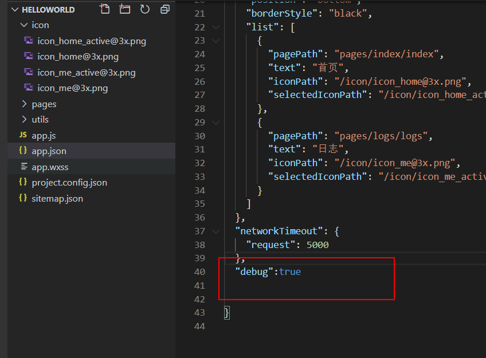Click image icon beside icon_home@3x.png
The width and height of the screenshot is (486, 358).
(x=29, y=56)
